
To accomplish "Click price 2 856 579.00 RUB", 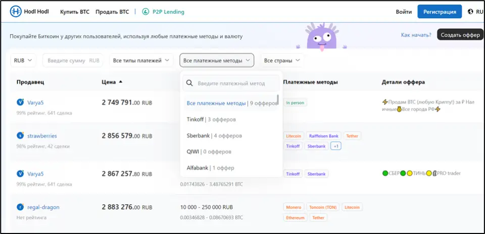I will (x=127, y=136).
